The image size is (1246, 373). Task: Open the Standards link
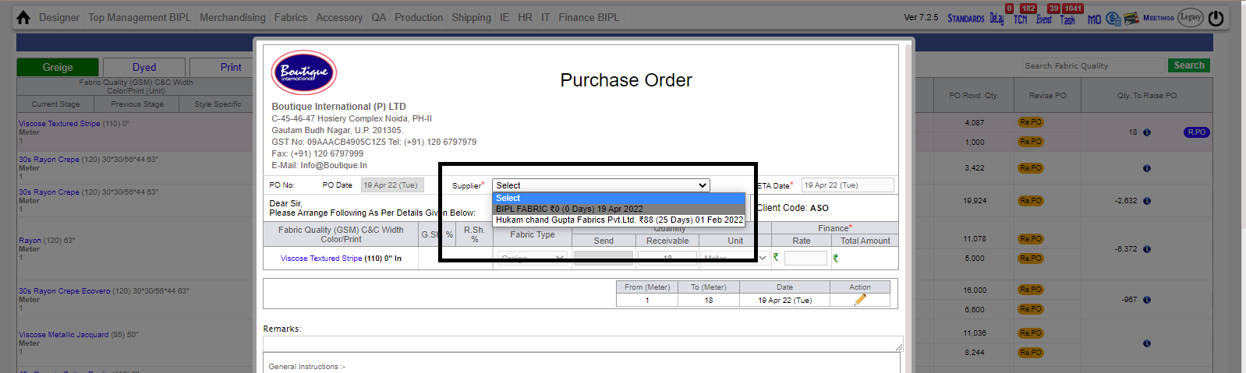pyautogui.click(x=966, y=19)
